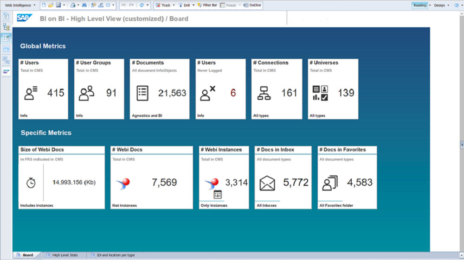464x260 pixels.
Task: Toggle Drill mode on the report
Action: coord(184,5)
